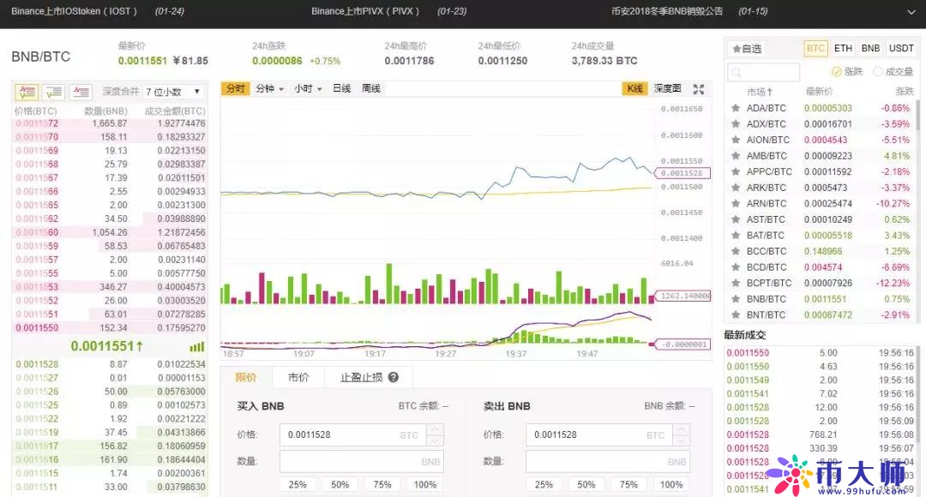Decrease the buy price stepper arrow
This screenshot has height=497, width=926.
point(436,440)
